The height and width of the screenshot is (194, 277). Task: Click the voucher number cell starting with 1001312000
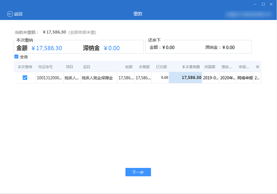point(49,78)
